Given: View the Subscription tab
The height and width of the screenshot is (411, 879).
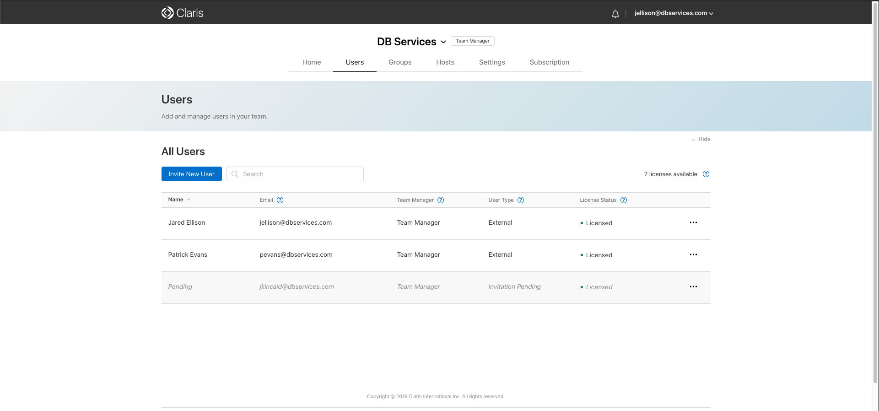Looking at the screenshot, I should [x=550, y=62].
